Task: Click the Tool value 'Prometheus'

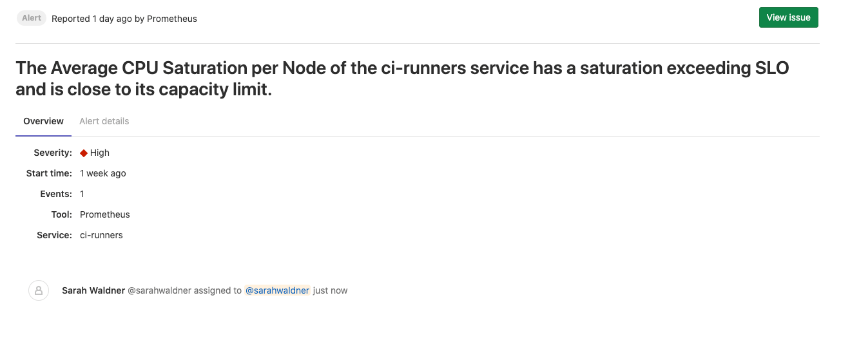Action: point(105,214)
